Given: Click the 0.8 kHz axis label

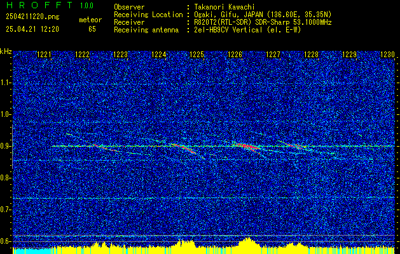Looking at the screenshot, I should (x=5, y=178).
